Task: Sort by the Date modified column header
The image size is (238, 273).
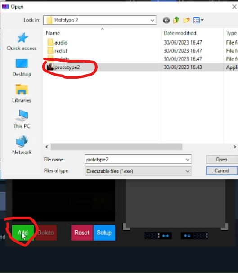Action: [180, 33]
